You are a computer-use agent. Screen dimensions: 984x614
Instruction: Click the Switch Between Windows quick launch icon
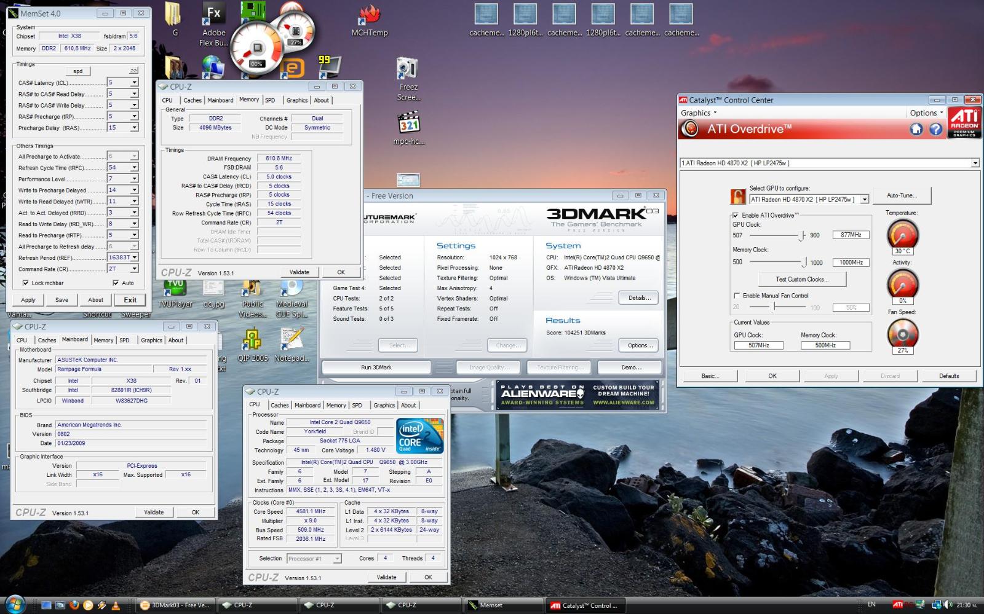pyautogui.click(x=60, y=605)
